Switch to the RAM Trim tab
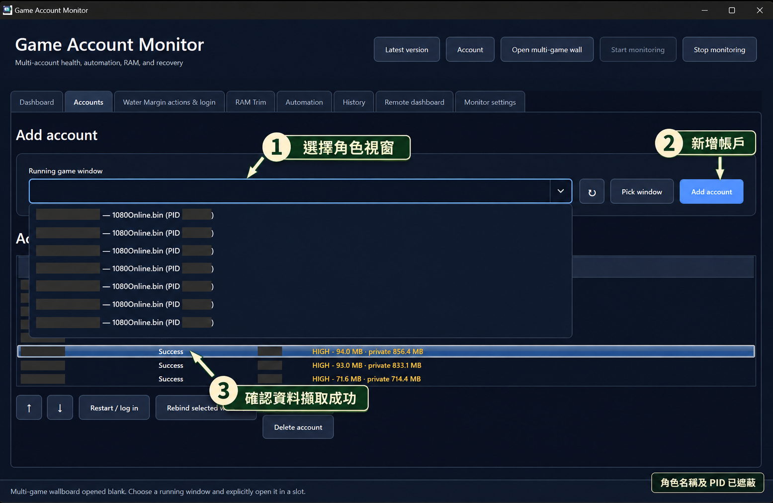This screenshot has width=773, height=503. click(251, 102)
